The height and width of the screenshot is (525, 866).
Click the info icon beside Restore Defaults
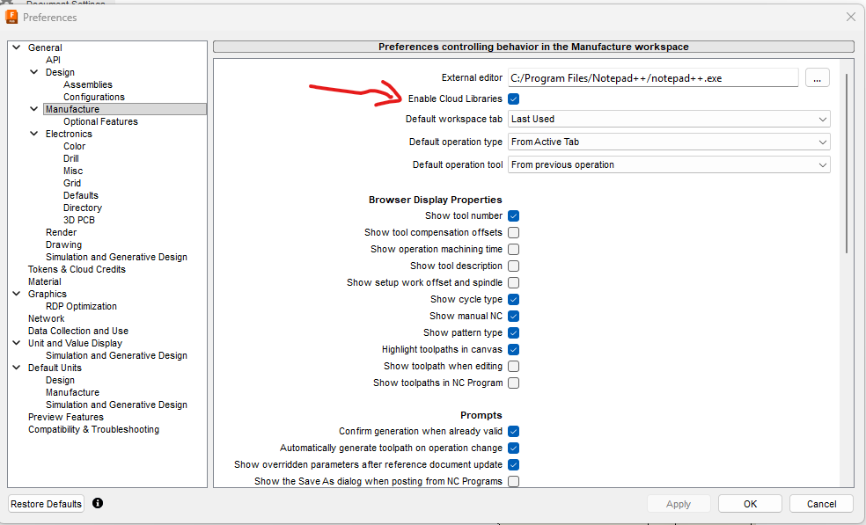coord(98,503)
